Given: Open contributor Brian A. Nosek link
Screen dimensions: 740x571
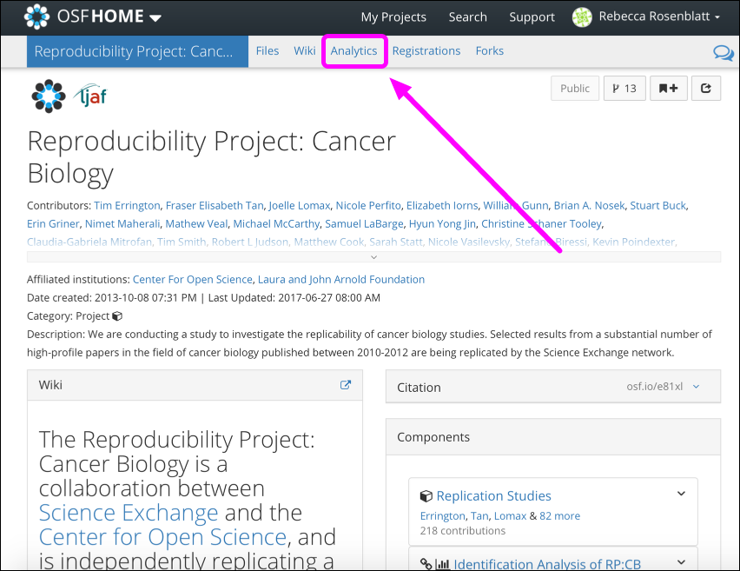Looking at the screenshot, I should [589, 205].
